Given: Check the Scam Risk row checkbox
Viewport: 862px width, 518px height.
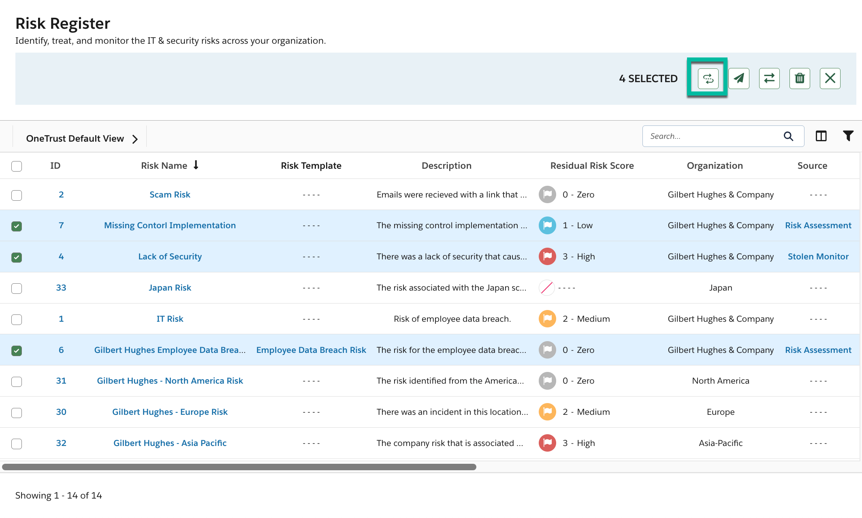Looking at the screenshot, I should 17,195.
